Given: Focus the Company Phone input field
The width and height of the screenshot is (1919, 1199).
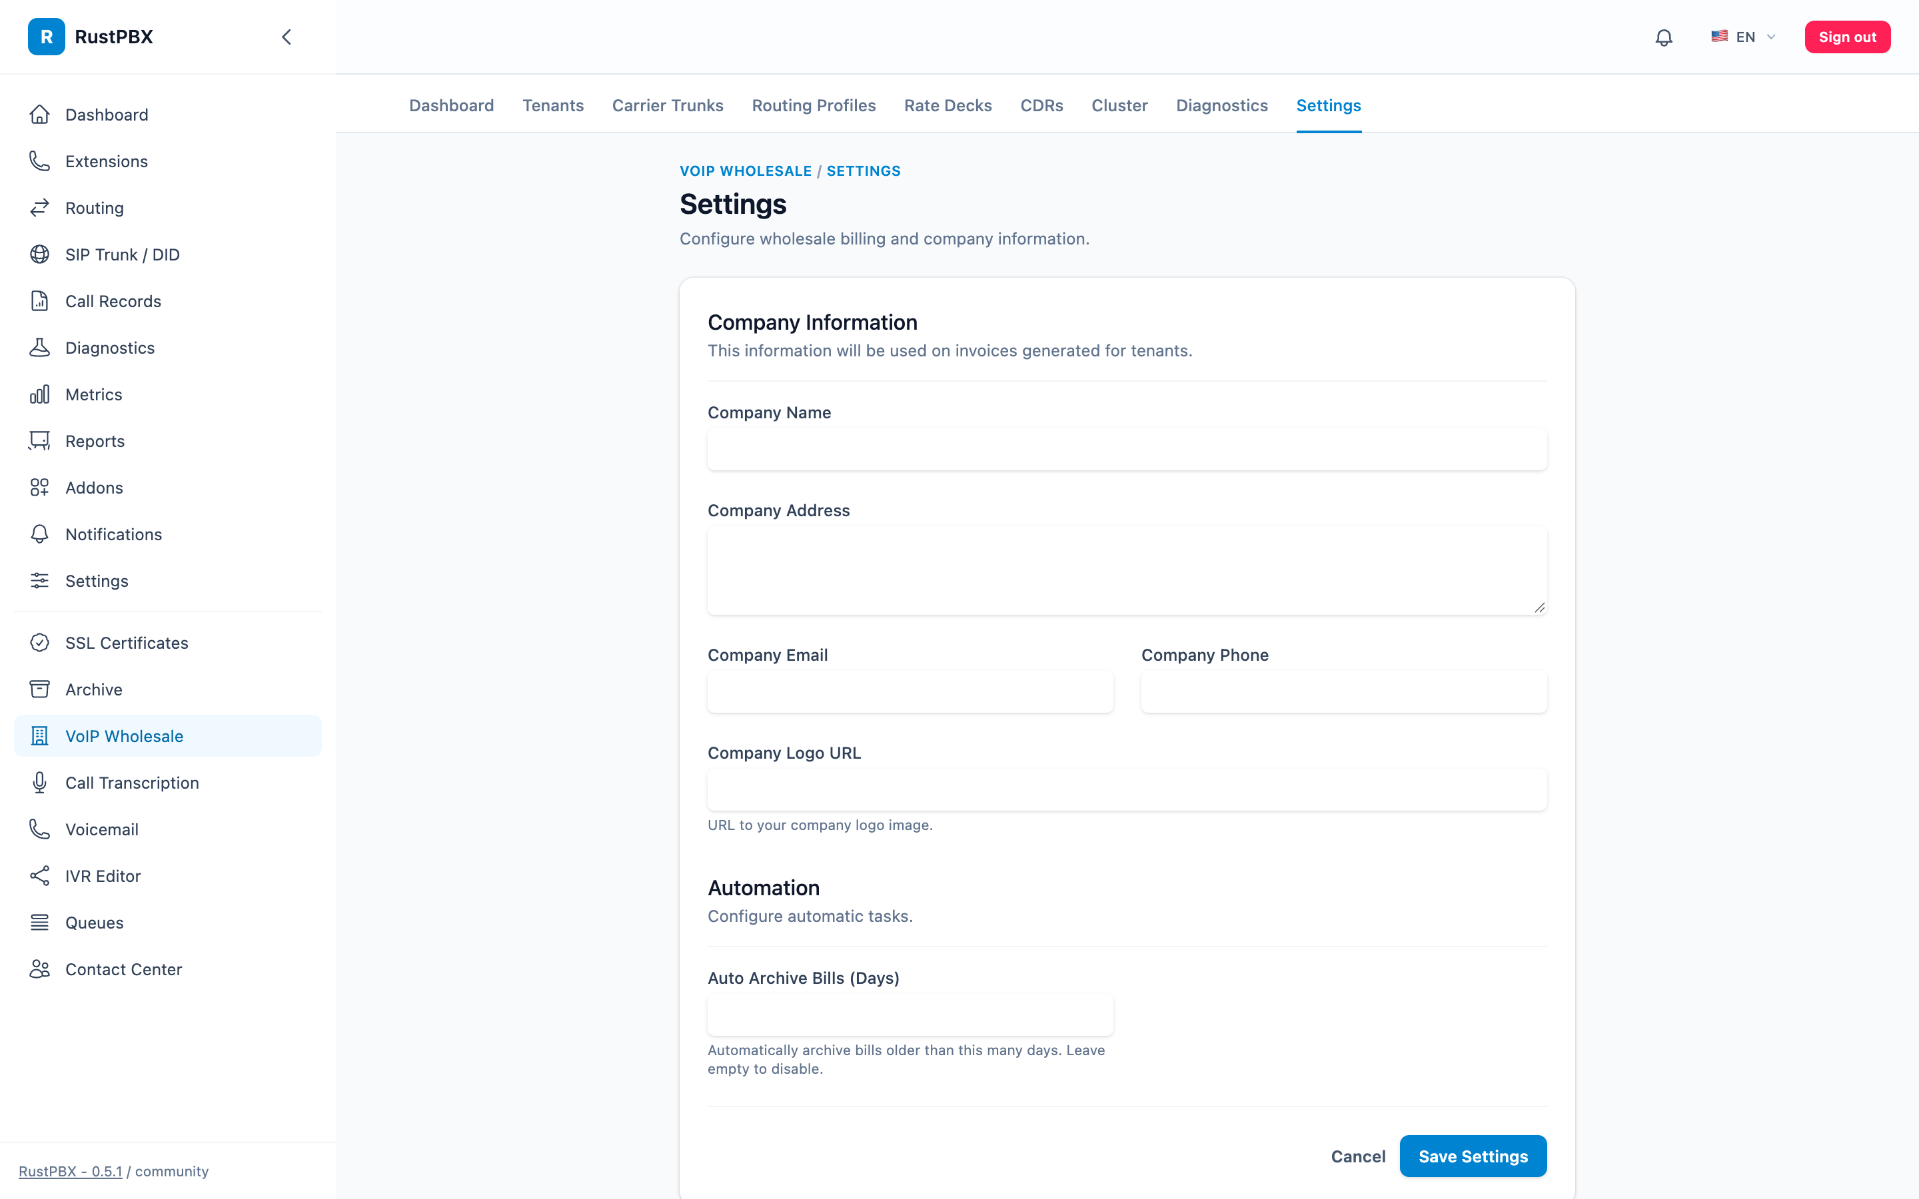Looking at the screenshot, I should (1344, 692).
